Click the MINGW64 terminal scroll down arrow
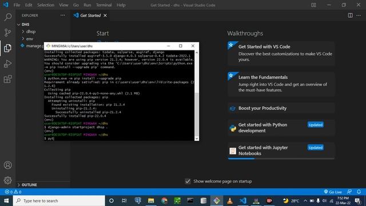Screen dimensions: 366x206 click(197, 138)
